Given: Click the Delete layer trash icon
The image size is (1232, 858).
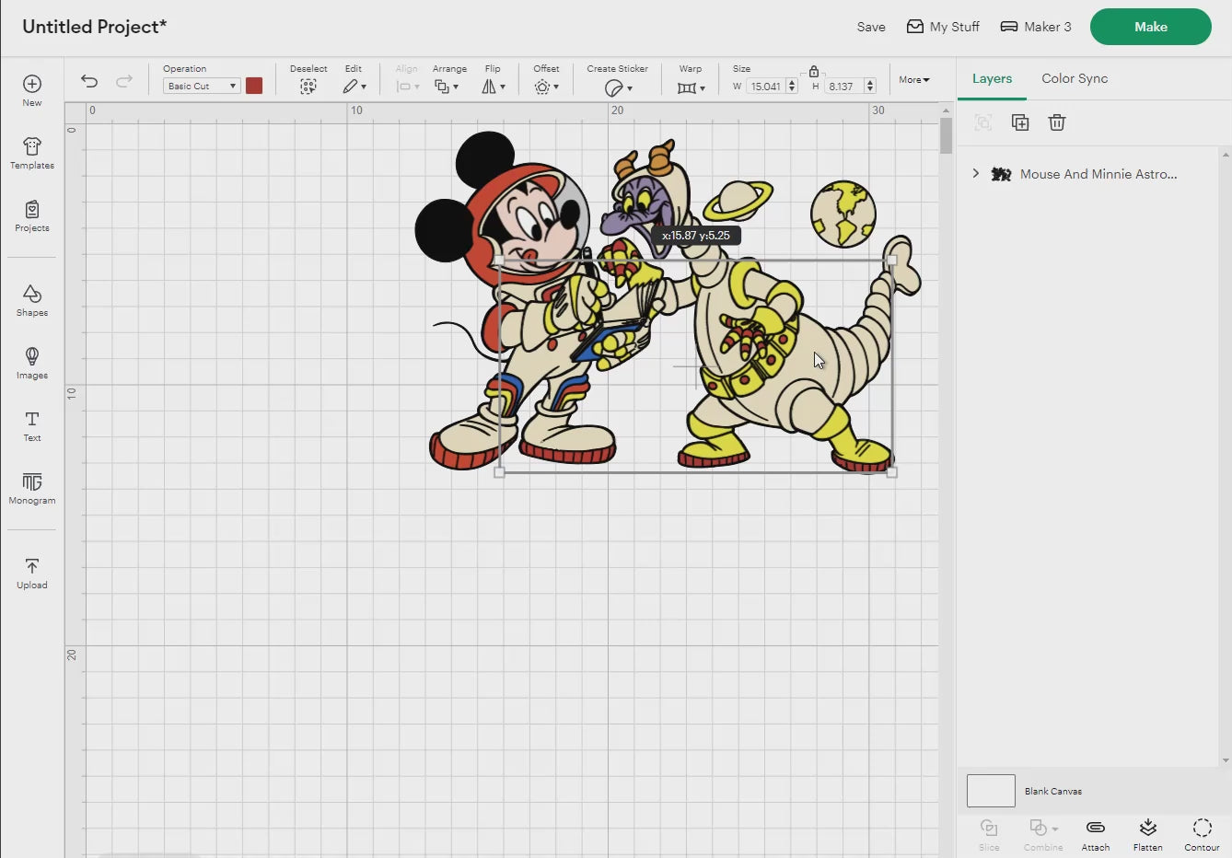Looking at the screenshot, I should [1057, 122].
